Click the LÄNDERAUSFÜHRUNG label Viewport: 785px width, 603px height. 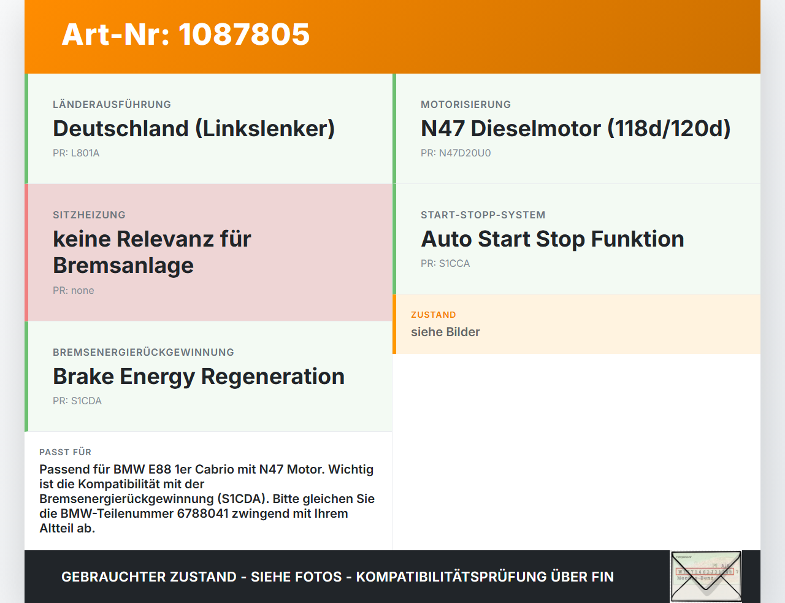(112, 104)
